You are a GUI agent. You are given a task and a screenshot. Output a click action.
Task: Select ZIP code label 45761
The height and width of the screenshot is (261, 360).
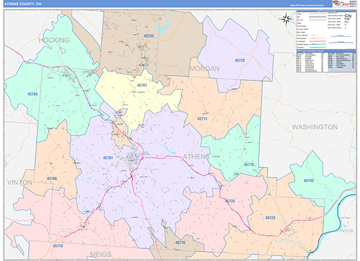pyautogui.click(x=142, y=85)
